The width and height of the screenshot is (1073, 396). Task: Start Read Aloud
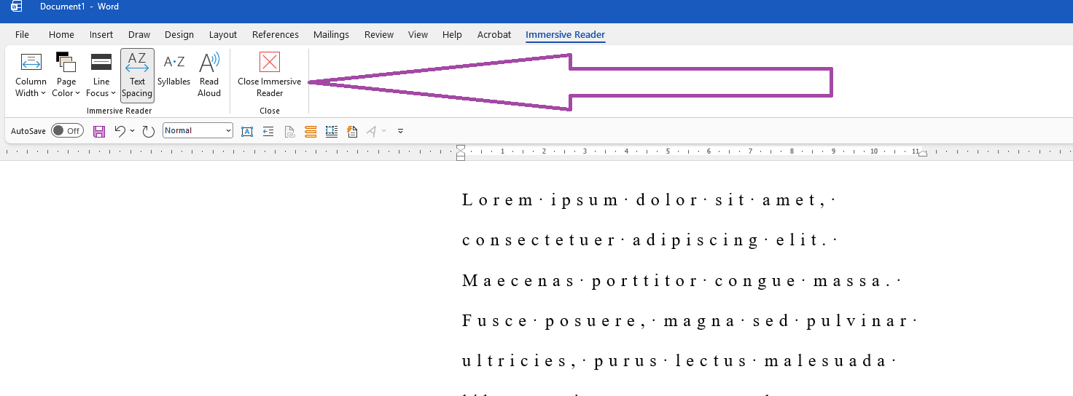(209, 74)
